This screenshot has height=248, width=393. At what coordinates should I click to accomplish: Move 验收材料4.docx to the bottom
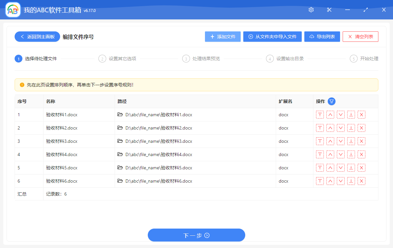click(x=351, y=154)
